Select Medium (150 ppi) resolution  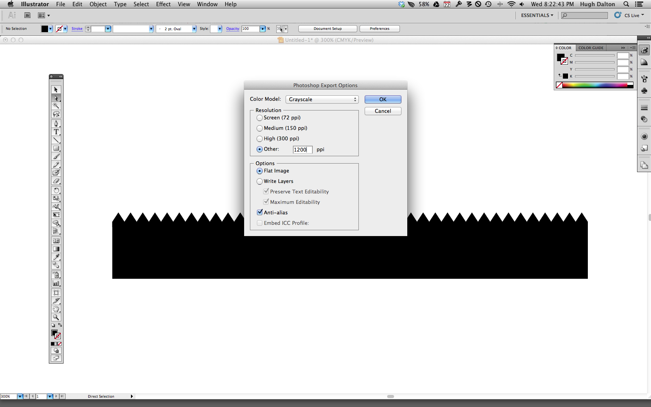(x=260, y=128)
